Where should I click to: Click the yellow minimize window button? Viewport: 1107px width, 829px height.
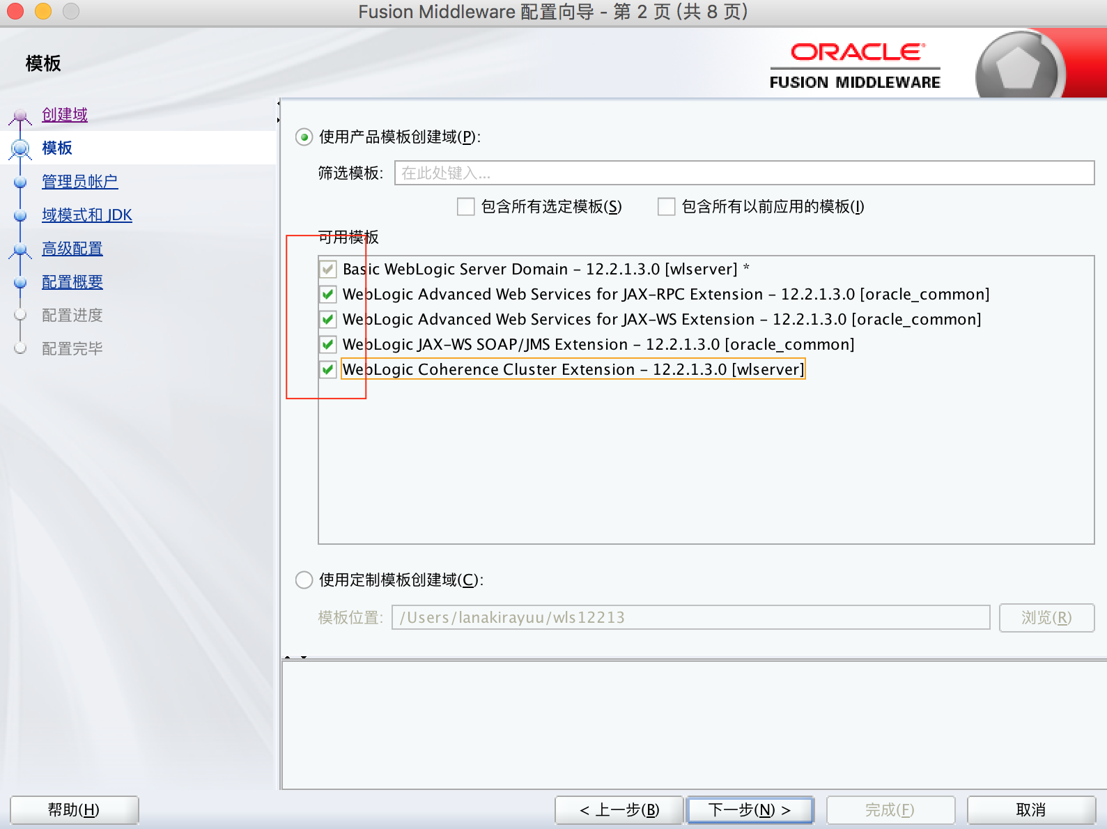(43, 11)
